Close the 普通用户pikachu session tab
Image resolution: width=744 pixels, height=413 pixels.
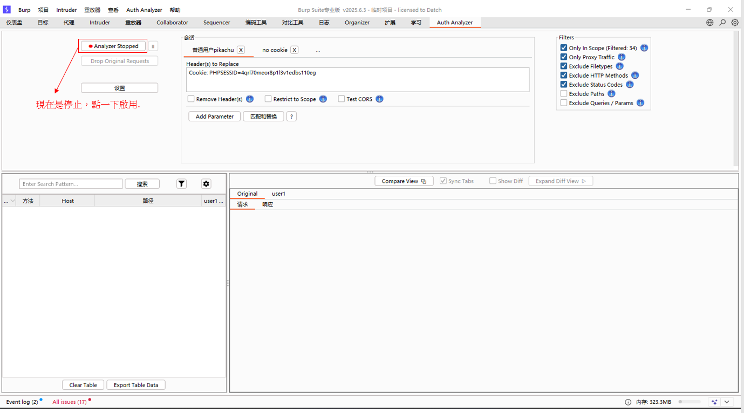[241, 50]
